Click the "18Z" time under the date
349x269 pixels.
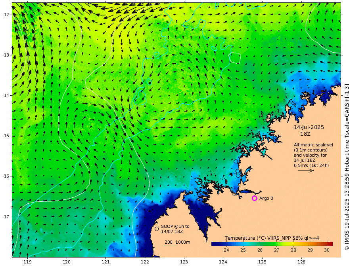click(305, 134)
